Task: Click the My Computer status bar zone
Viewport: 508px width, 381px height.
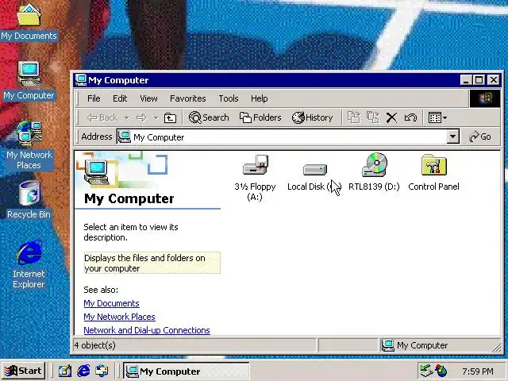Action: point(437,345)
